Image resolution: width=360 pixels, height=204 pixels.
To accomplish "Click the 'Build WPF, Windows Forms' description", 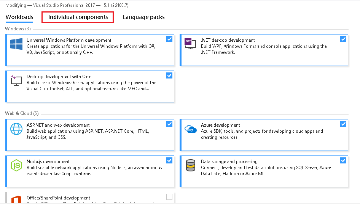I will [264, 49].
